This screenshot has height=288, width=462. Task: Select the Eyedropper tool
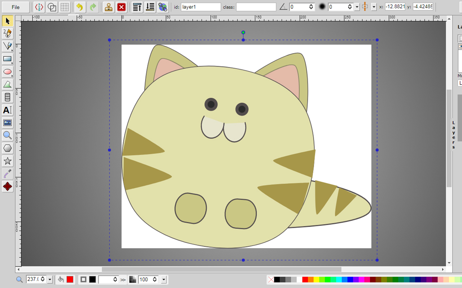7,174
